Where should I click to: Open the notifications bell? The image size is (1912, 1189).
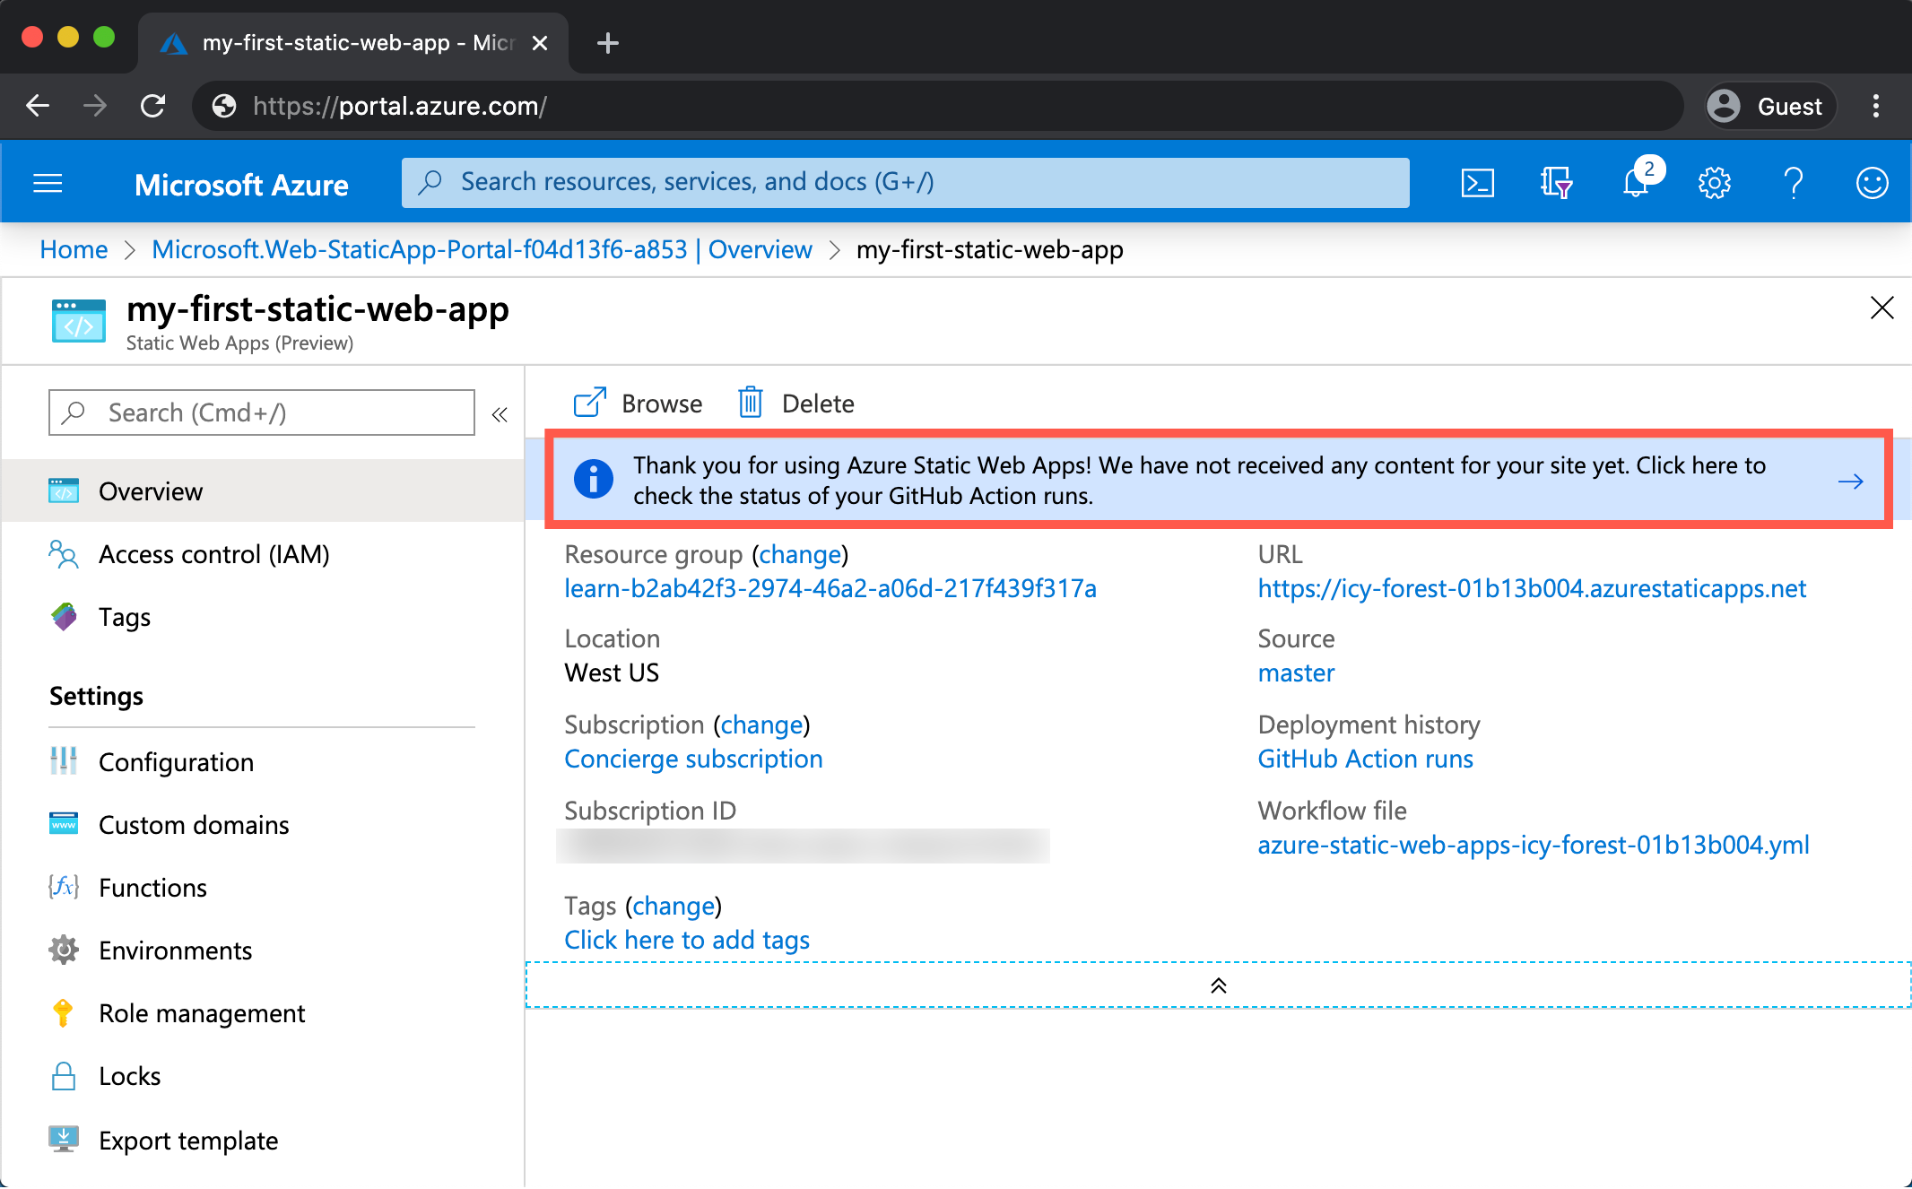(x=1637, y=183)
